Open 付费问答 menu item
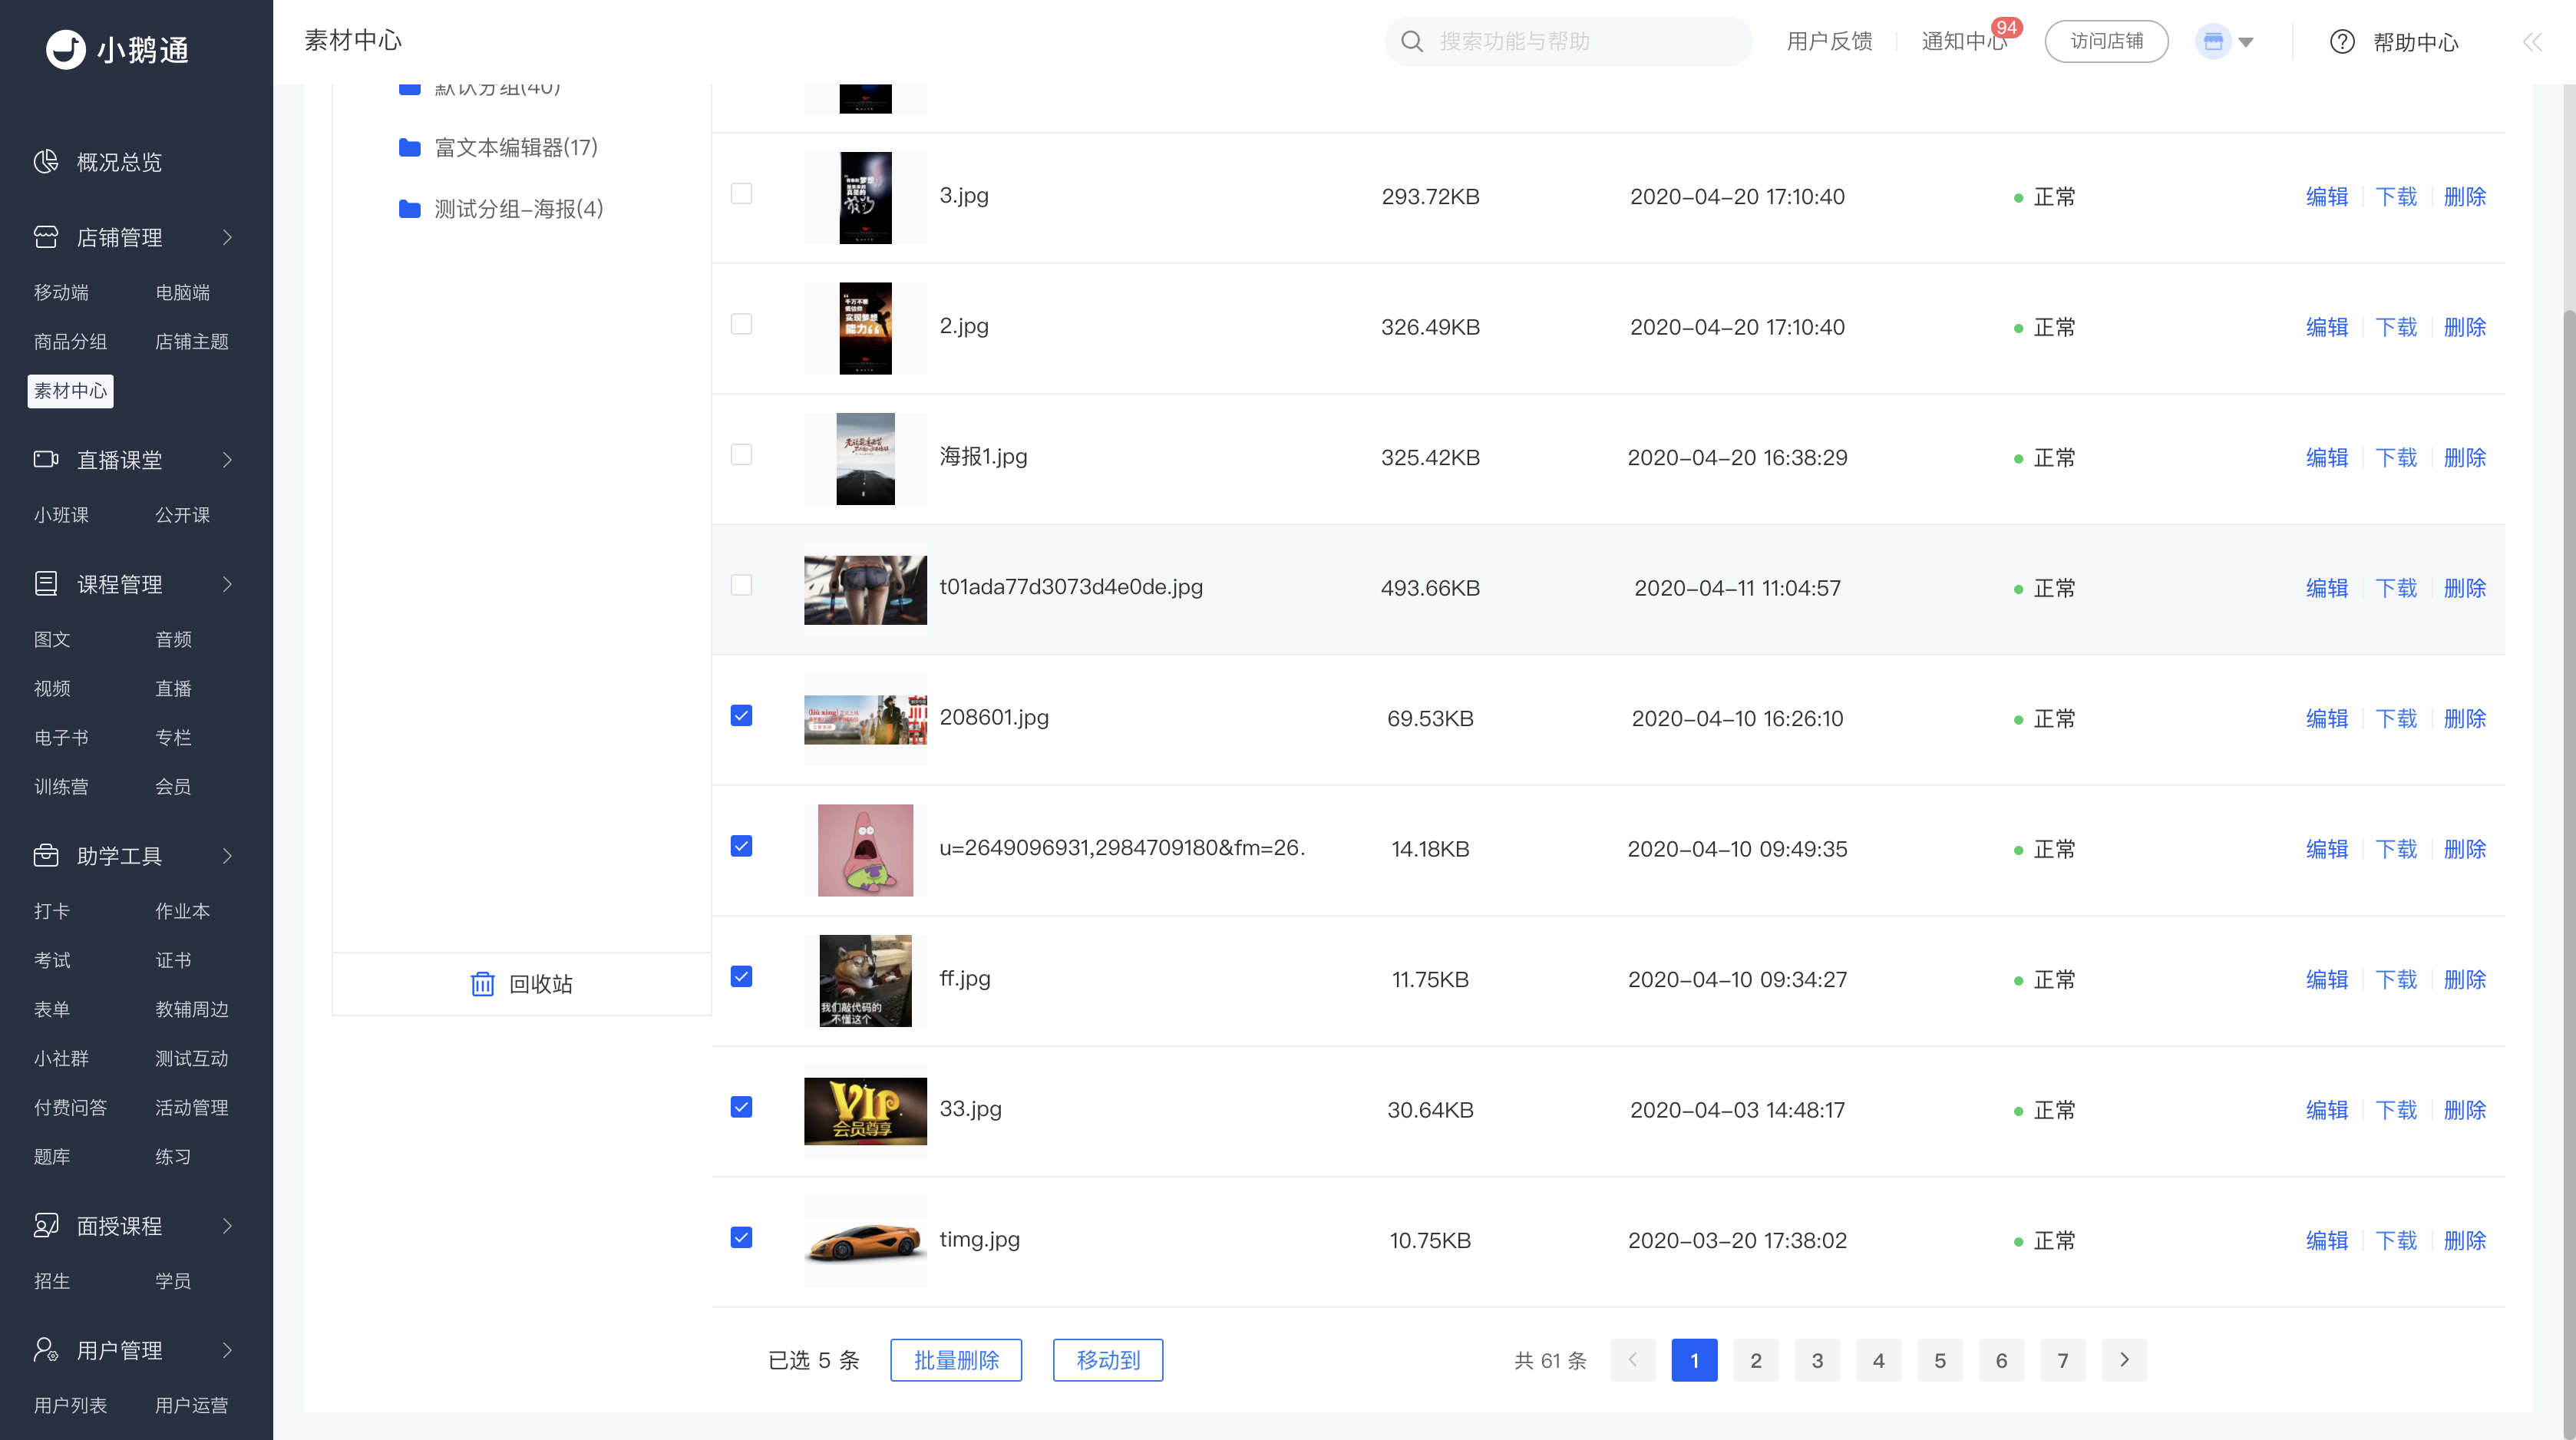Screen dimensions: 2576x1440 (70, 1108)
